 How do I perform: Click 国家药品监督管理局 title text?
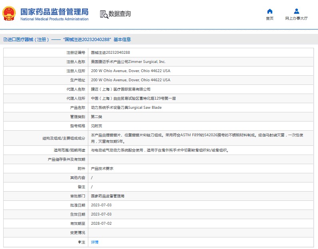click(54, 12)
